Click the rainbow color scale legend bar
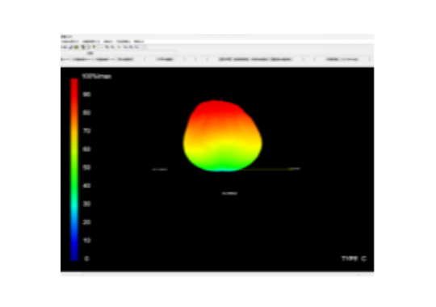The height and width of the screenshot is (307, 436). pos(74,170)
